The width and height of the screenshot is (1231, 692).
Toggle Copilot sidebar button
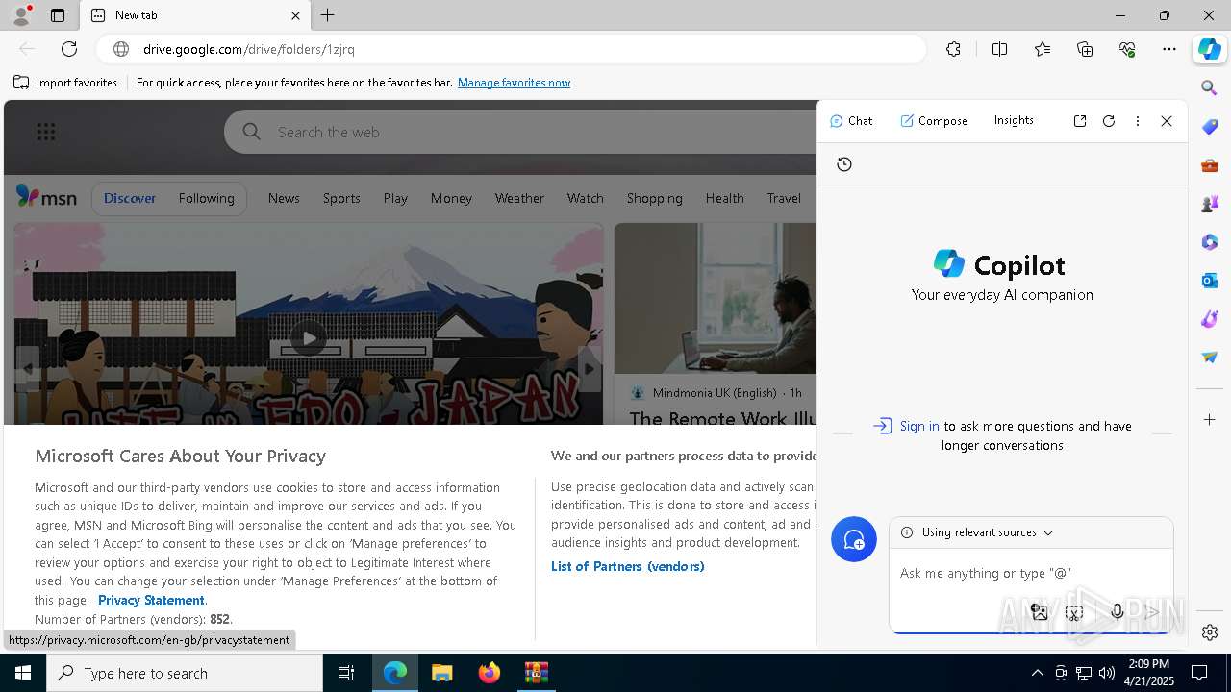(1210, 49)
